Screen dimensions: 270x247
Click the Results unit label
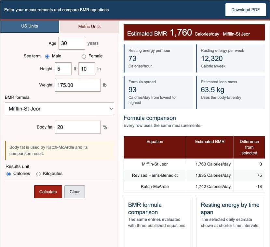(17, 166)
